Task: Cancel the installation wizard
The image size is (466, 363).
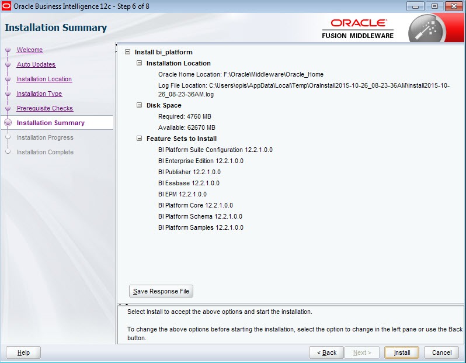Action: (441, 352)
